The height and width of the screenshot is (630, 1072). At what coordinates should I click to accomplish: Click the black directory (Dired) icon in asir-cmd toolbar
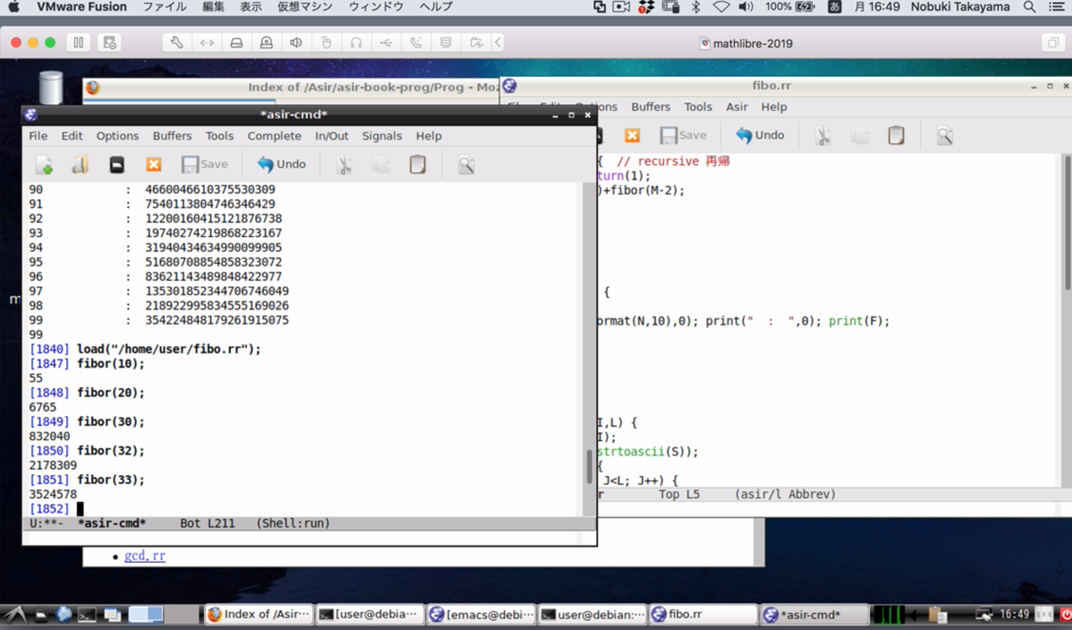pyautogui.click(x=117, y=165)
